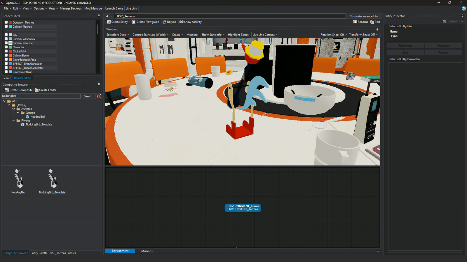Clear the search with the red X icon

pyautogui.click(x=99, y=96)
